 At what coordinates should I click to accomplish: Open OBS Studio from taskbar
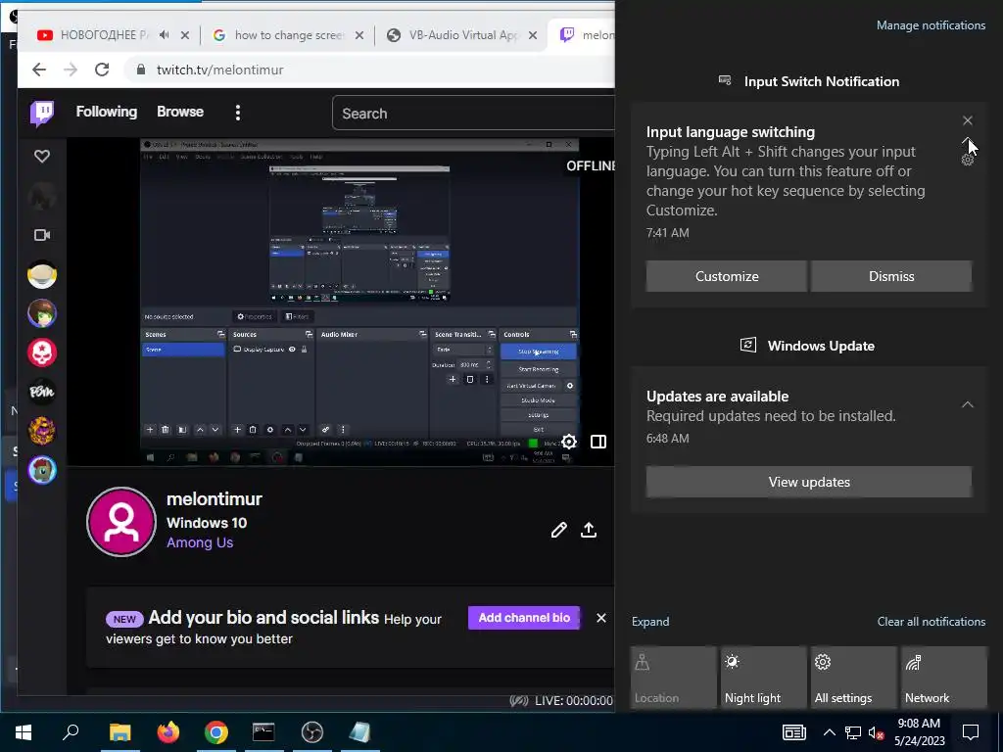[312, 732]
